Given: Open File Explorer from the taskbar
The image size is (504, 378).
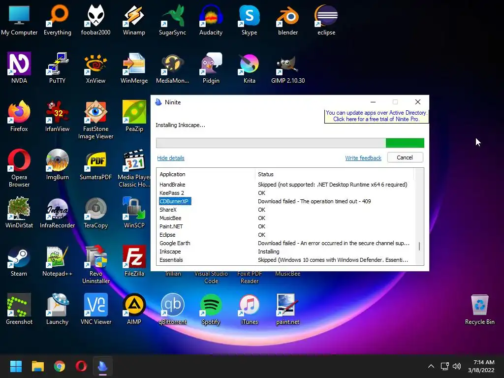Looking at the screenshot, I should 37,366.
